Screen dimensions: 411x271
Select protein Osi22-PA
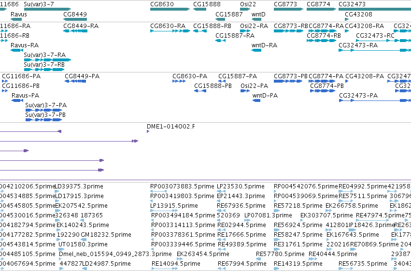(x=254, y=86)
